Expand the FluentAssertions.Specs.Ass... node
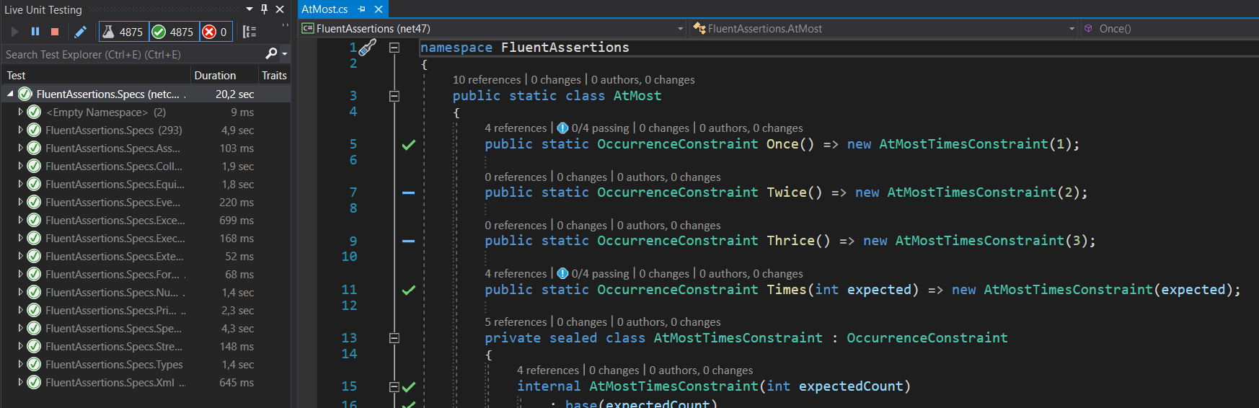The width and height of the screenshot is (1259, 408). [x=20, y=148]
